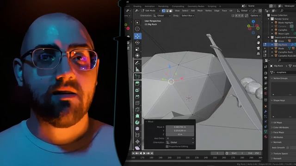Select Campfire Rock in the outliner
296x166 pixels.
pyautogui.click(x=285, y=52)
